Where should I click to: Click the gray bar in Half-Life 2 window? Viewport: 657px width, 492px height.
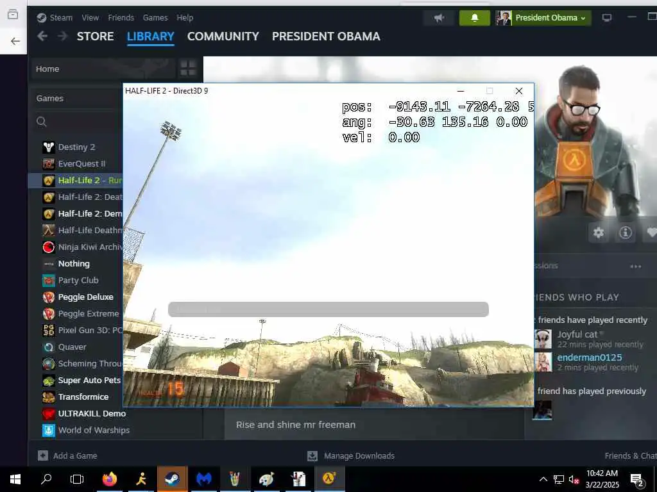(x=328, y=309)
